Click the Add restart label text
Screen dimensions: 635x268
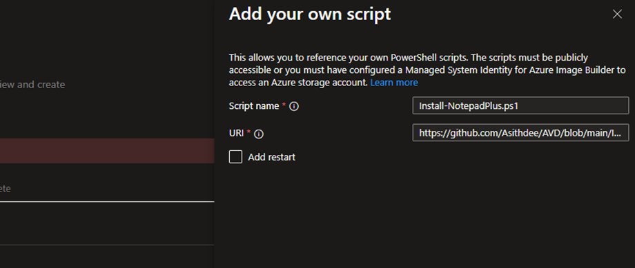pos(272,157)
